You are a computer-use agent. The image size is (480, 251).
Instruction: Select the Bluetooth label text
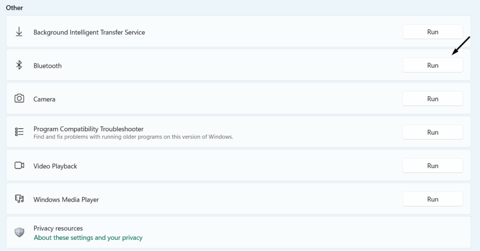pos(47,66)
